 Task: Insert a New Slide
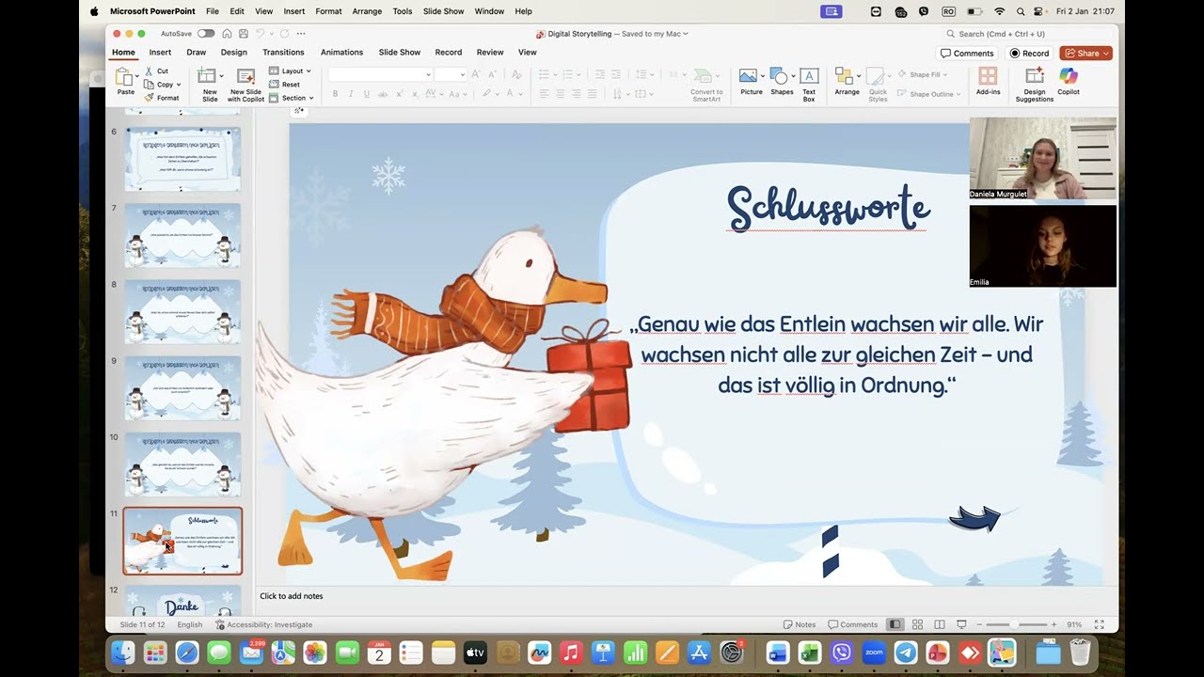(210, 85)
